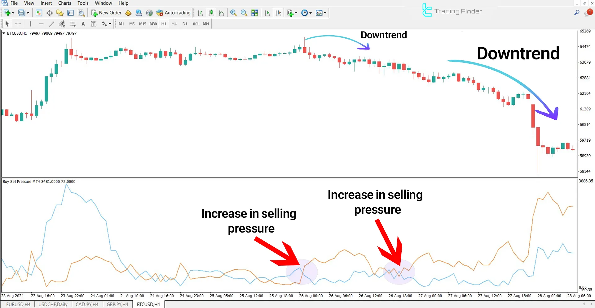Select the Crosshair tool
This screenshot has height=308, width=595.
coord(18,24)
